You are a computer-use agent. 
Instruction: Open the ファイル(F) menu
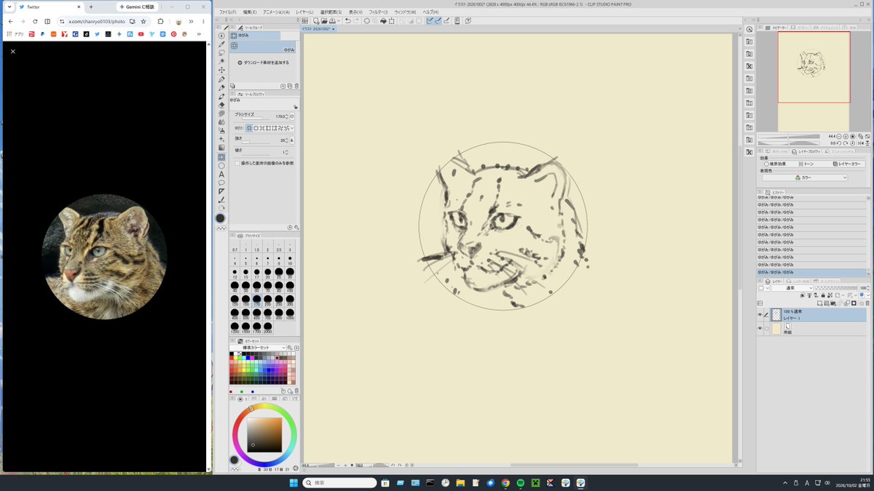click(228, 12)
